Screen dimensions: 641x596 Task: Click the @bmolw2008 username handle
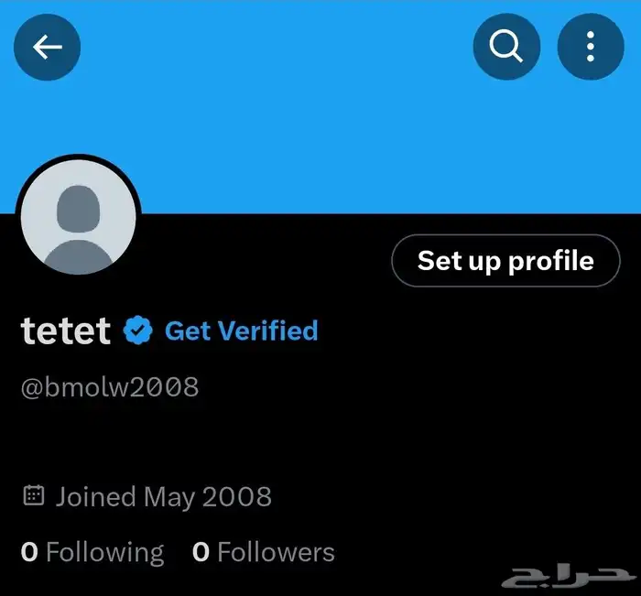109,386
